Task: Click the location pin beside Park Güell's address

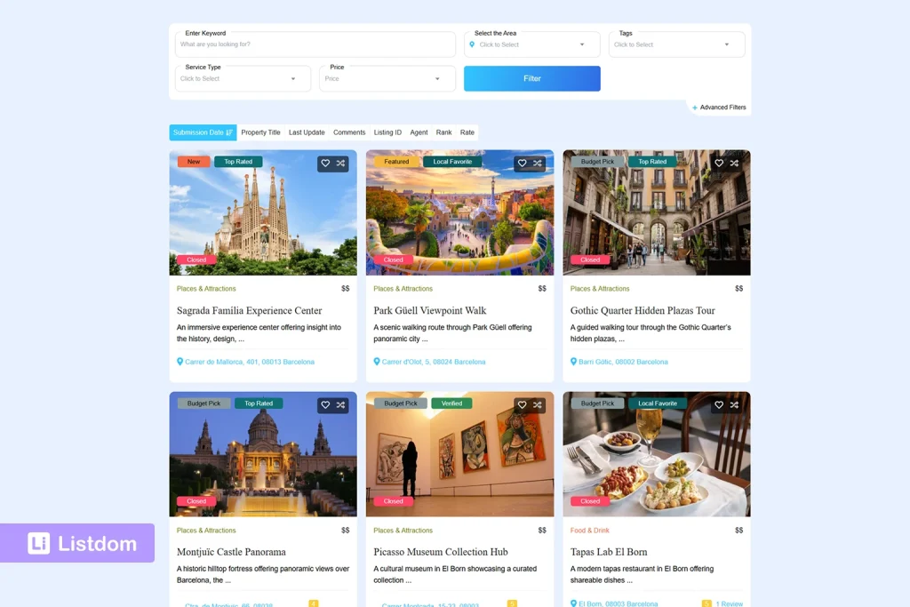Action: pyautogui.click(x=376, y=362)
